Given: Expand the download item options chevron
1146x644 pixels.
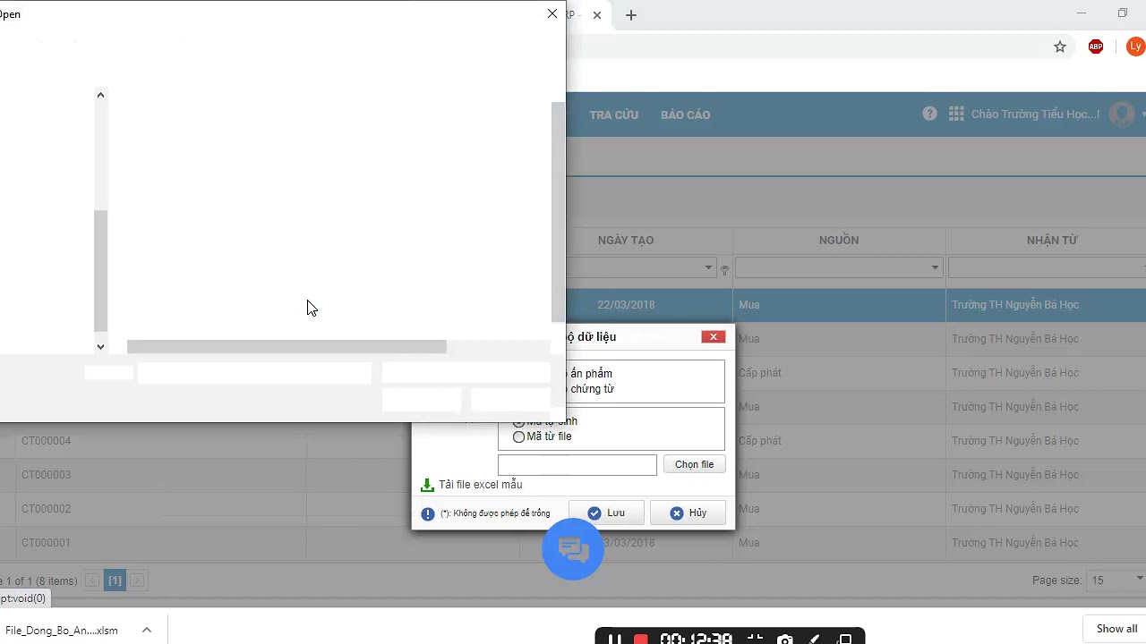Looking at the screenshot, I should point(147,630).
